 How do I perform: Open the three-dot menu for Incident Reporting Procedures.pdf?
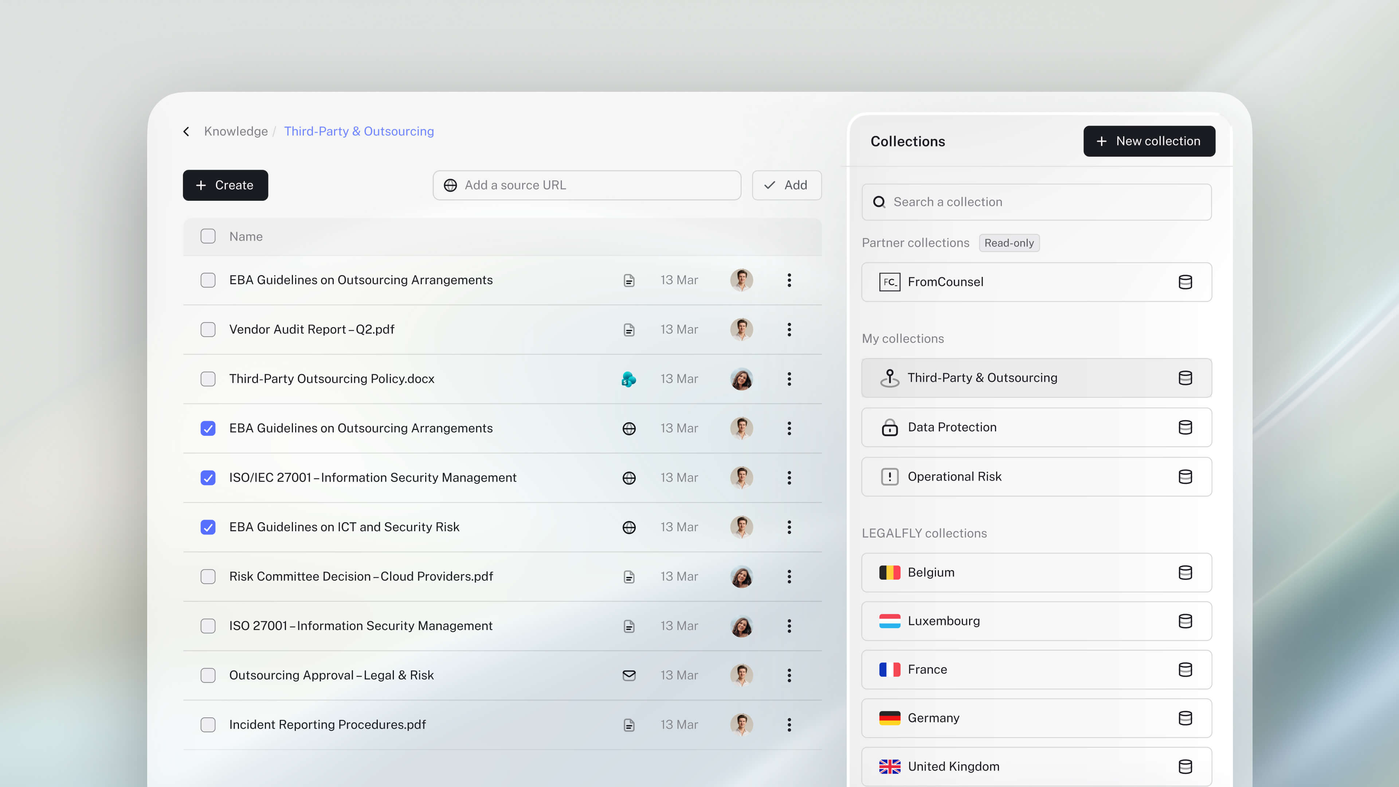point(789,725)
